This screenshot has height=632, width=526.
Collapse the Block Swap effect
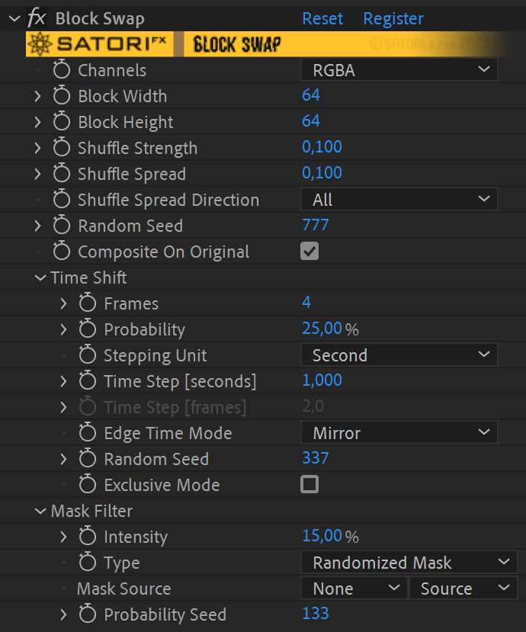pos(14,18)
